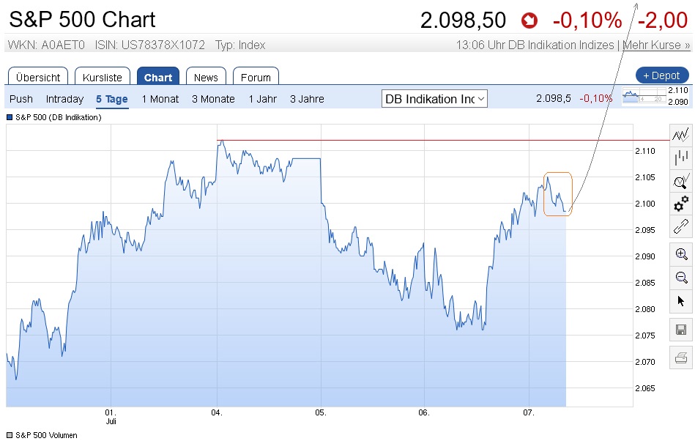Switch to the bar chart type icon
The width and height of the screenshot is (695, 441).
pyautogui.click(x=681, y=156)
